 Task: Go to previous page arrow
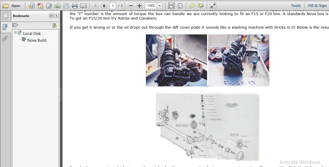pos(95,5)
